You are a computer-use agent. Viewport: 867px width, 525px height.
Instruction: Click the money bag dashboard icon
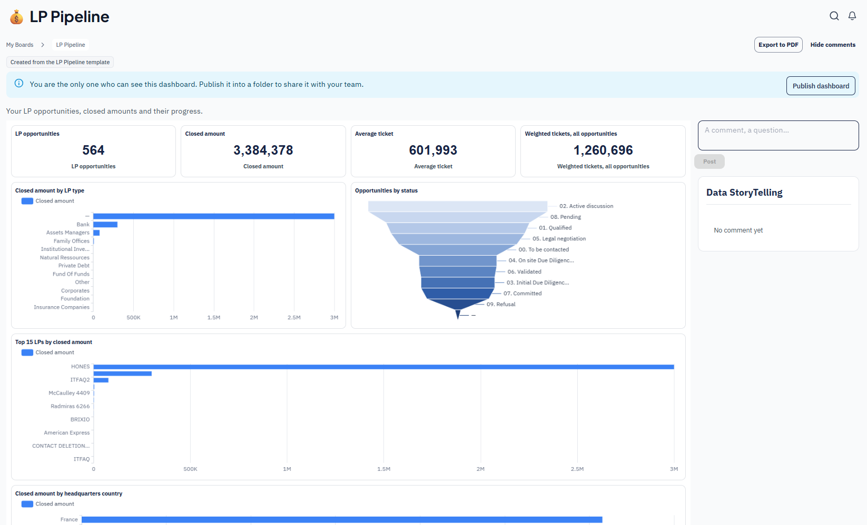tap(16, 17)
